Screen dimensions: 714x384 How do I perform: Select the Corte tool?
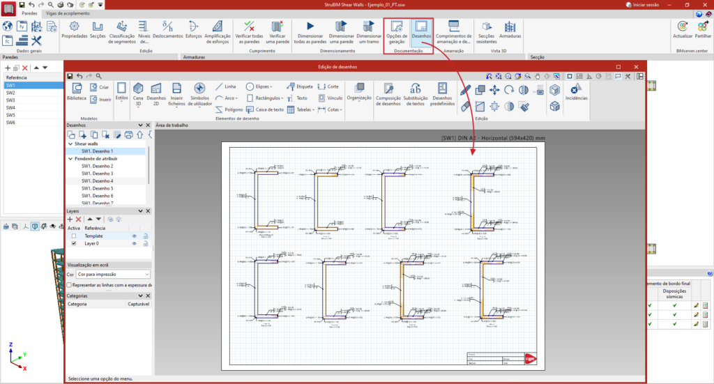tap(328, 86)
